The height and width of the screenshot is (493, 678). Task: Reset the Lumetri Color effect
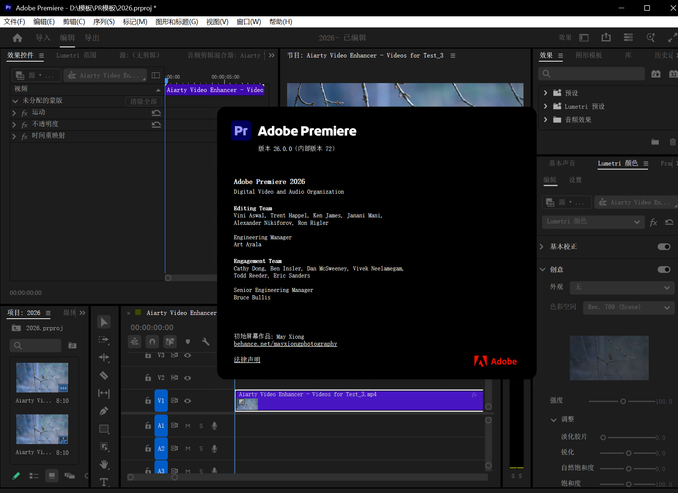669,222
